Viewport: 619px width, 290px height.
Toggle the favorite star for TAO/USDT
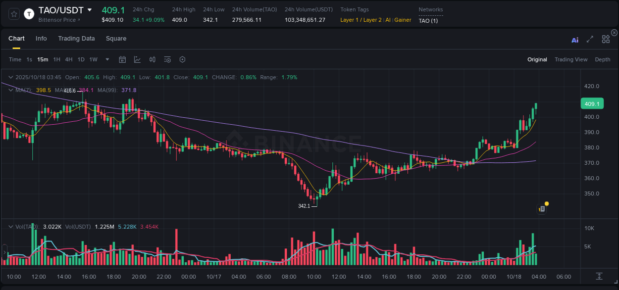pos(14,14)
